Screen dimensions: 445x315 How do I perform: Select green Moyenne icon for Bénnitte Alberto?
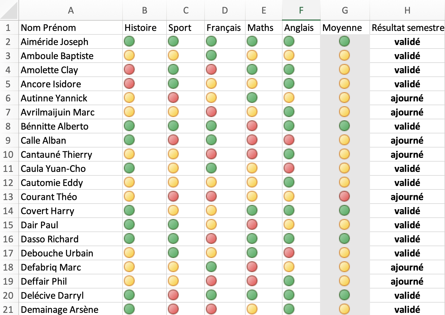[x=344, y=126]
